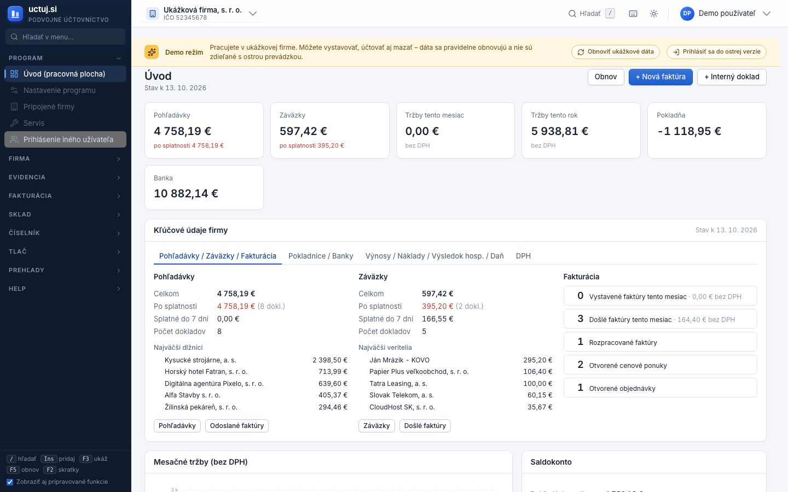The image size is (788, 492).
Task: Click the DP user avatar
Action: point(687,14)
